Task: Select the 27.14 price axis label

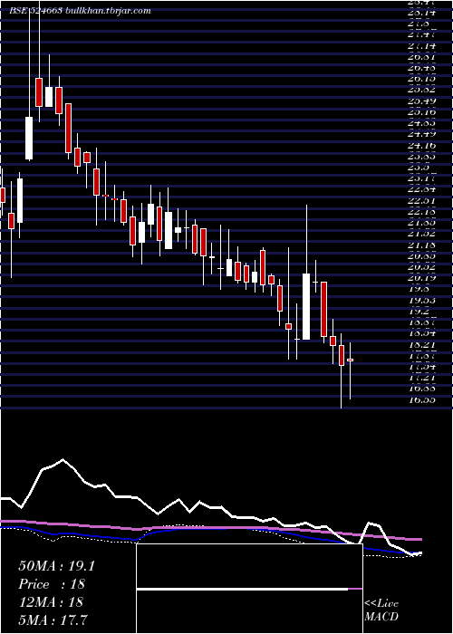Action: pyautogui.click(x=422, y=46)
